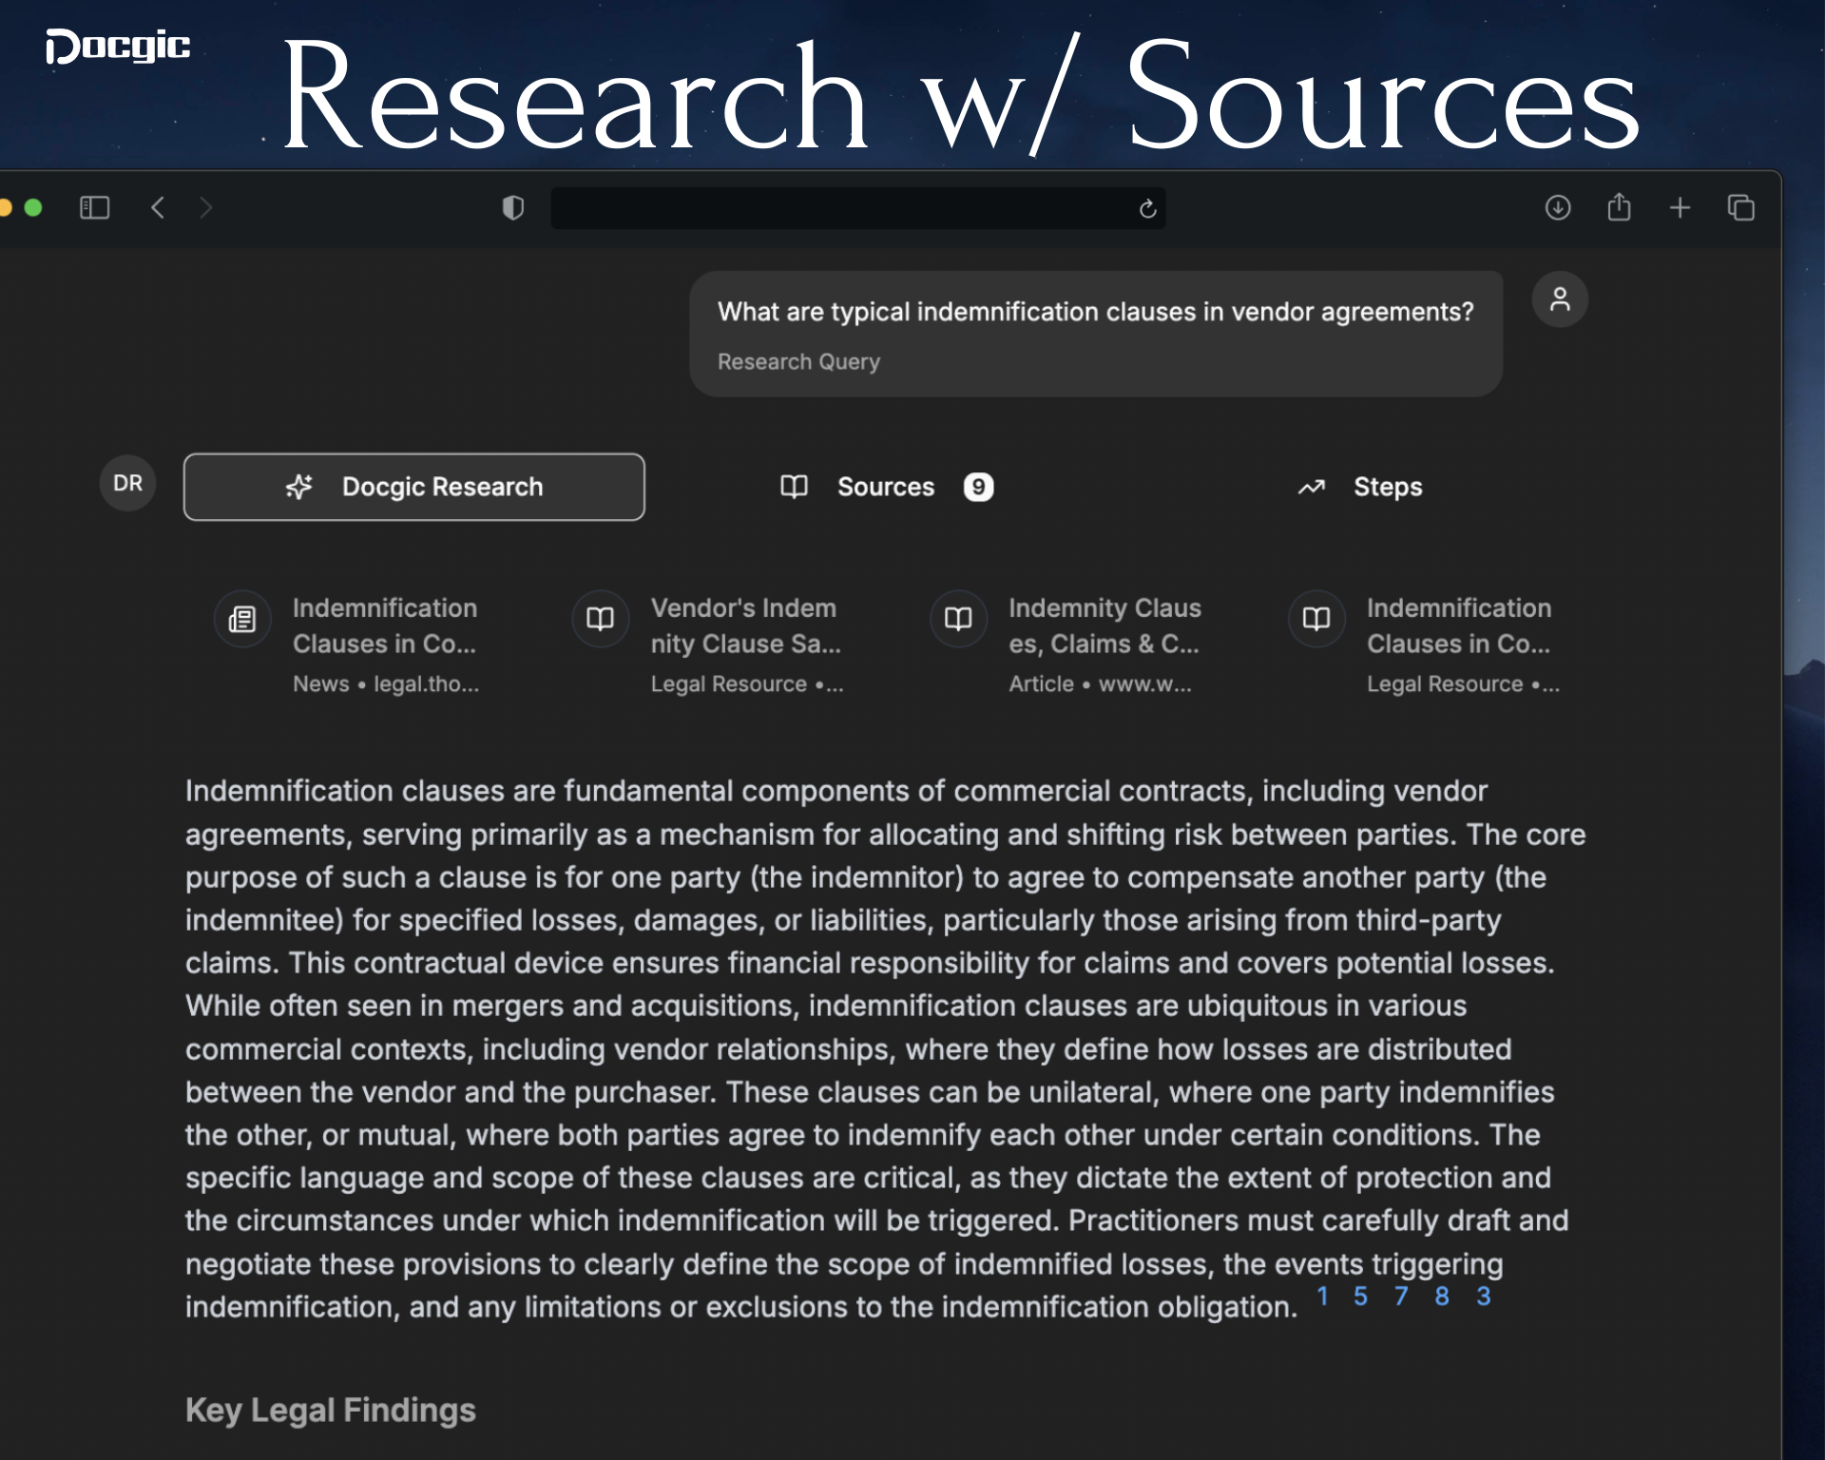Viewport: 1825px width, 1460px height.
Task: Open the privacy shield icon
Action: click(513, 207)
